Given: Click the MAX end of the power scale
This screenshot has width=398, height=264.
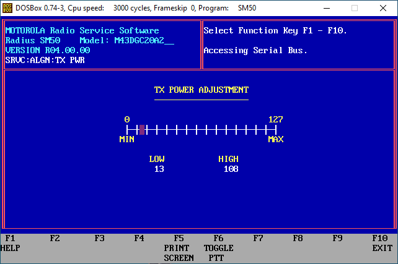Looking at the screenshot, I should (x=276, y=139).
